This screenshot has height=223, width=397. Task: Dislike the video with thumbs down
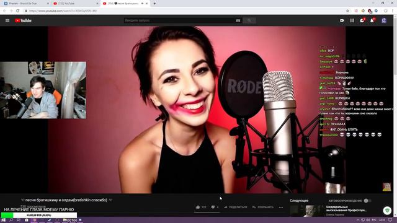pos(213,207)
